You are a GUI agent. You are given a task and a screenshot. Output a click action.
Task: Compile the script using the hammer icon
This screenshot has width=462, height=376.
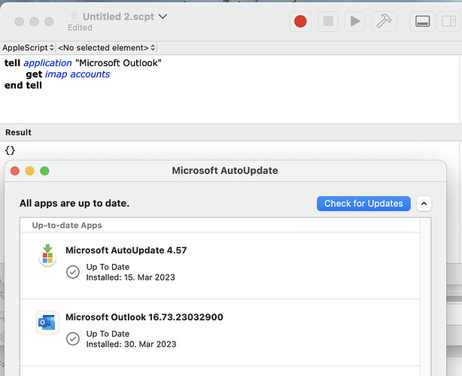[384, 21]
